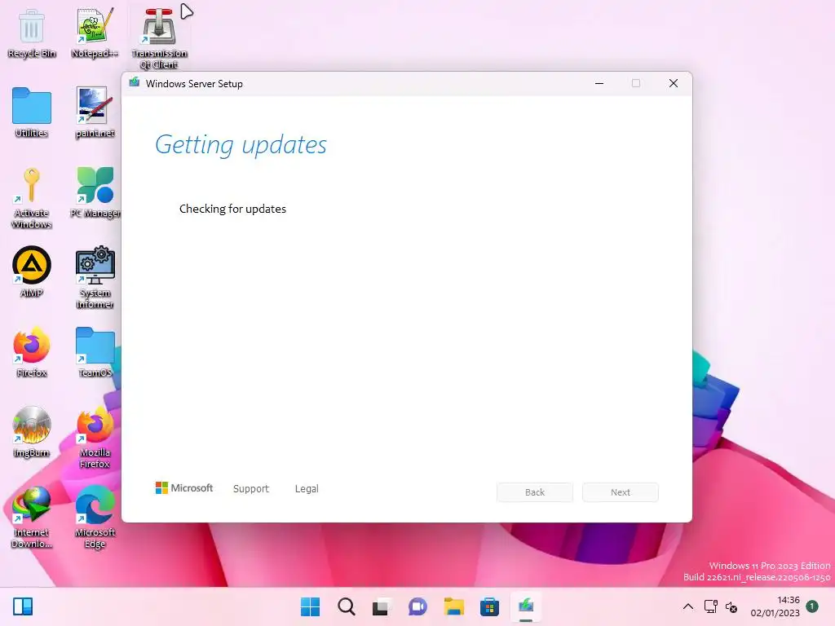Show hidden system tray icons
This screenshot has height=626, width=835.
pyautogui.click(x=688, y=606)
